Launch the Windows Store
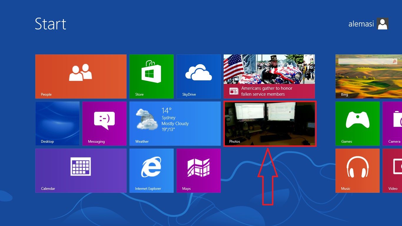402x226 pixels. [x=151, y=76]
